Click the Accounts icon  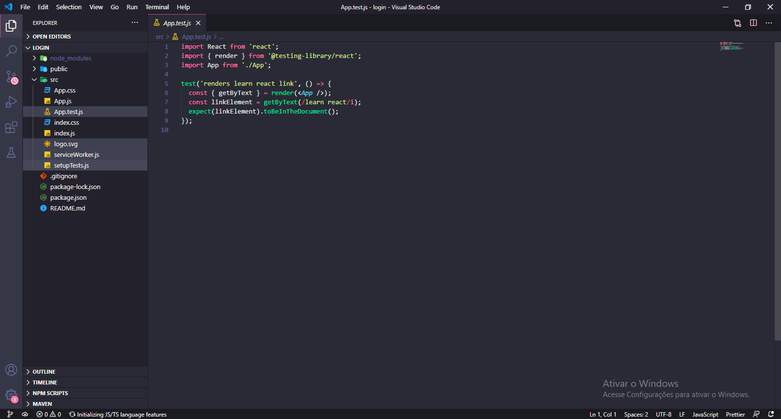[11, 370]
